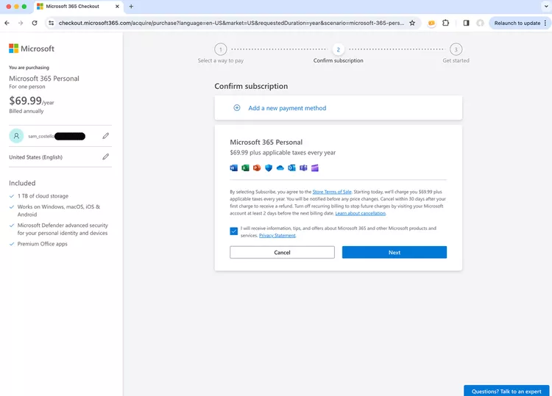This screenshot has height=396, width=552.
Task: Reload the checkout page
Action: (35, 23)
